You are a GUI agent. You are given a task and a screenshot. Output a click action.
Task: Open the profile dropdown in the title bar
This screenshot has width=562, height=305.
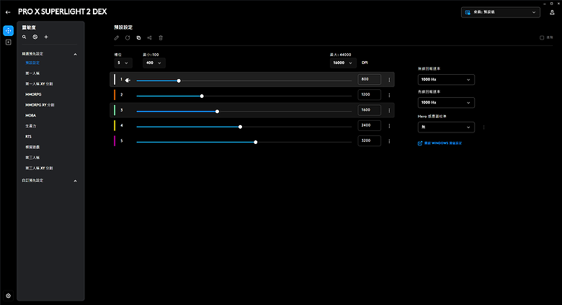click(500, 12)
